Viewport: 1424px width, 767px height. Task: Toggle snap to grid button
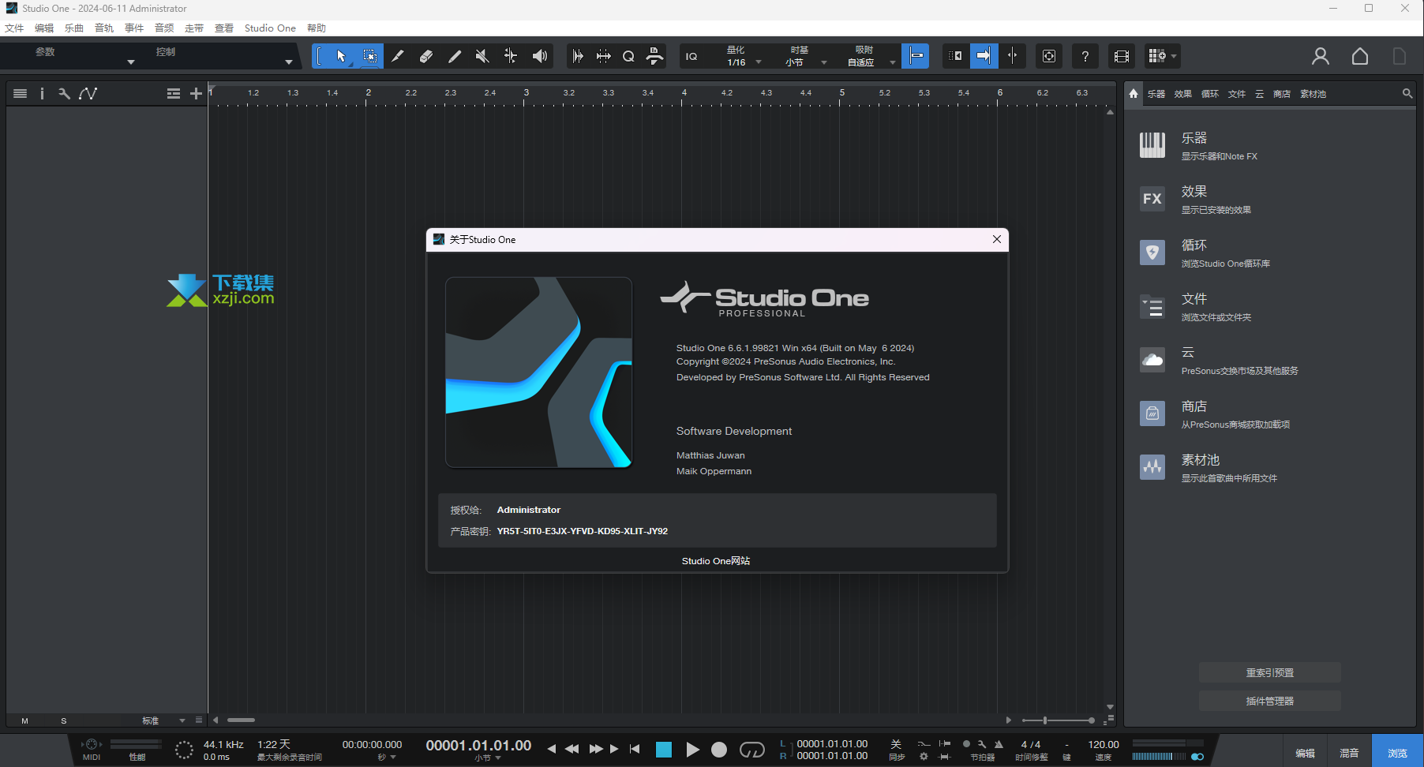tap(916, 56)
